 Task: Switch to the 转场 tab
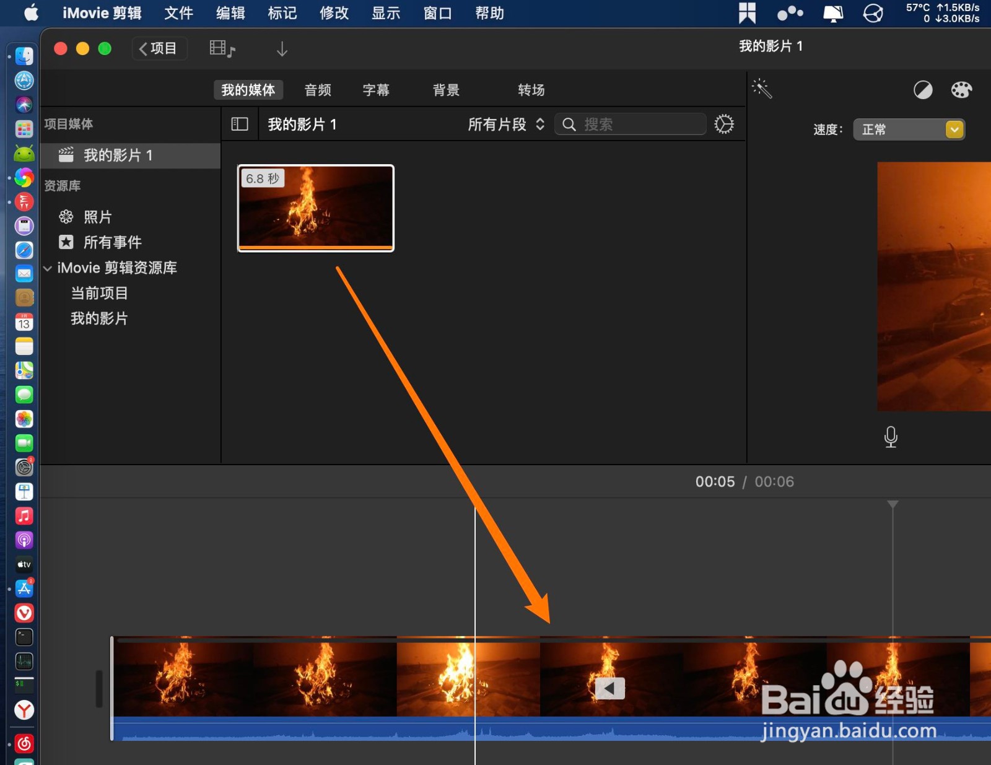click(x=531, y=90)
